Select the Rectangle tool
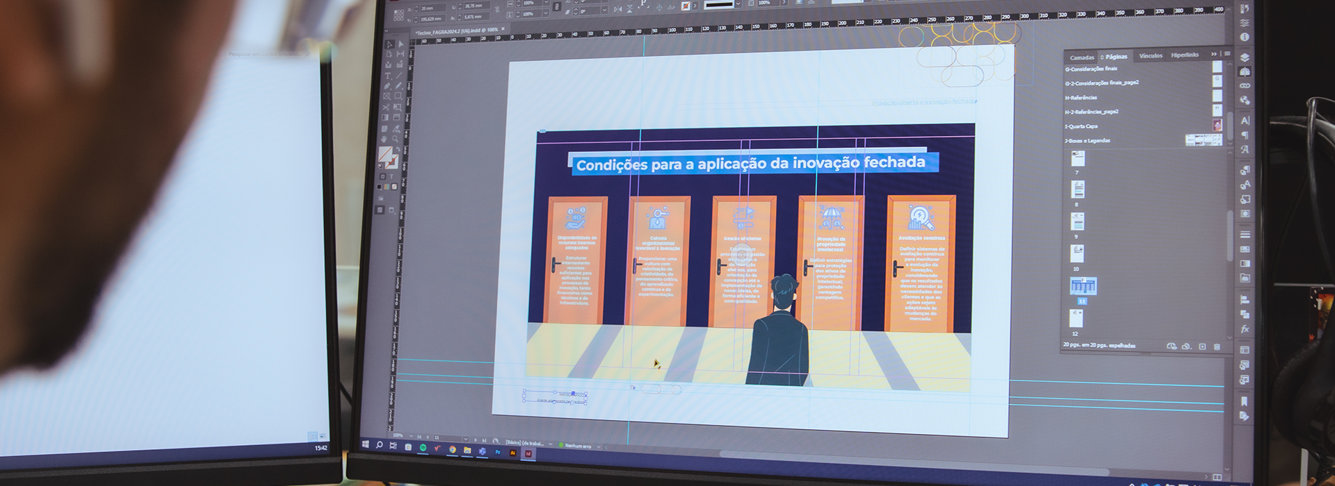This screenshot has height=486, width=1335. (398, 96)
